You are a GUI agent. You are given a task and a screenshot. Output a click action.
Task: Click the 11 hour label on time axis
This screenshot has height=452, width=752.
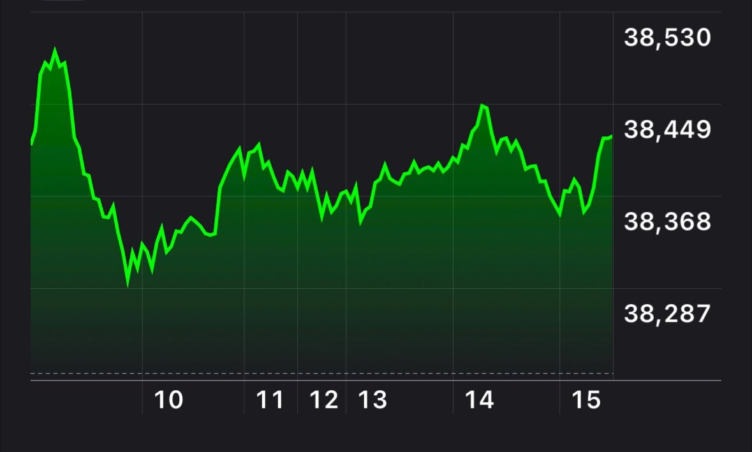tap(270, 400)
